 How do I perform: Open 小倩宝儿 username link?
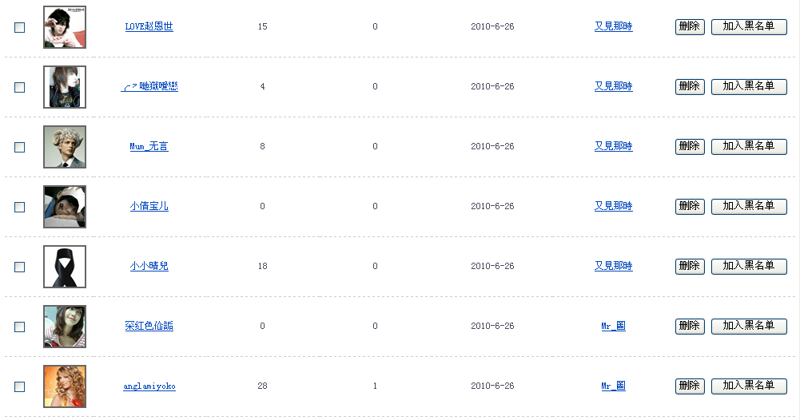(149, 206)
